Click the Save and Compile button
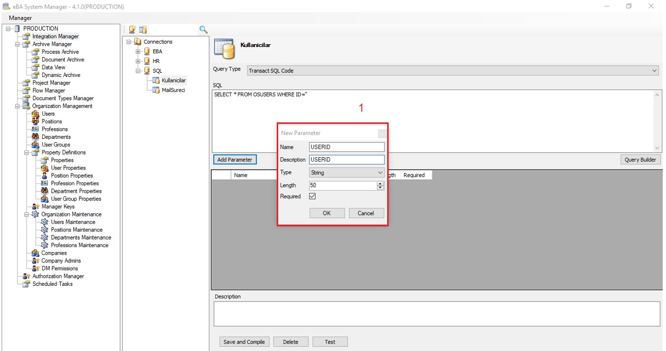Image resolution: width=666 pixels, height=351 pixels. pos(244,342)
